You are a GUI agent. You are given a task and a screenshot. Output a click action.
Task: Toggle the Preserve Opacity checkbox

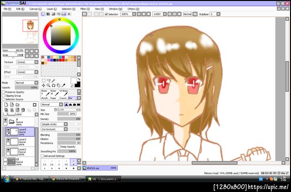point(3,92)
